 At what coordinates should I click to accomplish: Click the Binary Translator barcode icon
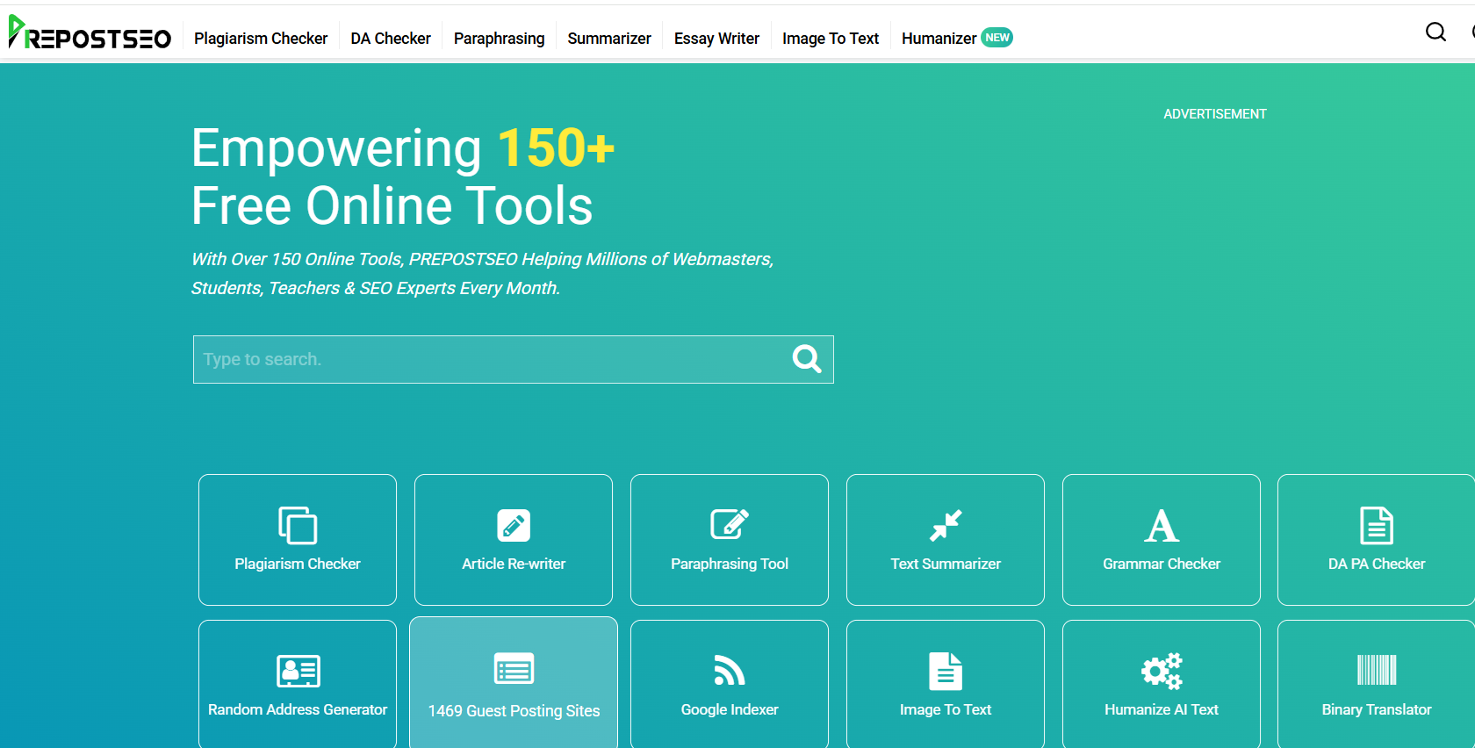(1377, 670)
